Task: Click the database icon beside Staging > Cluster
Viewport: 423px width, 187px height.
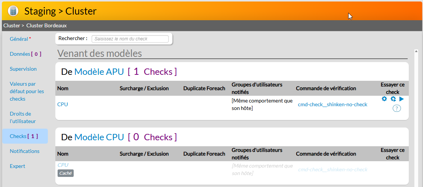Action: click(13, 11)
